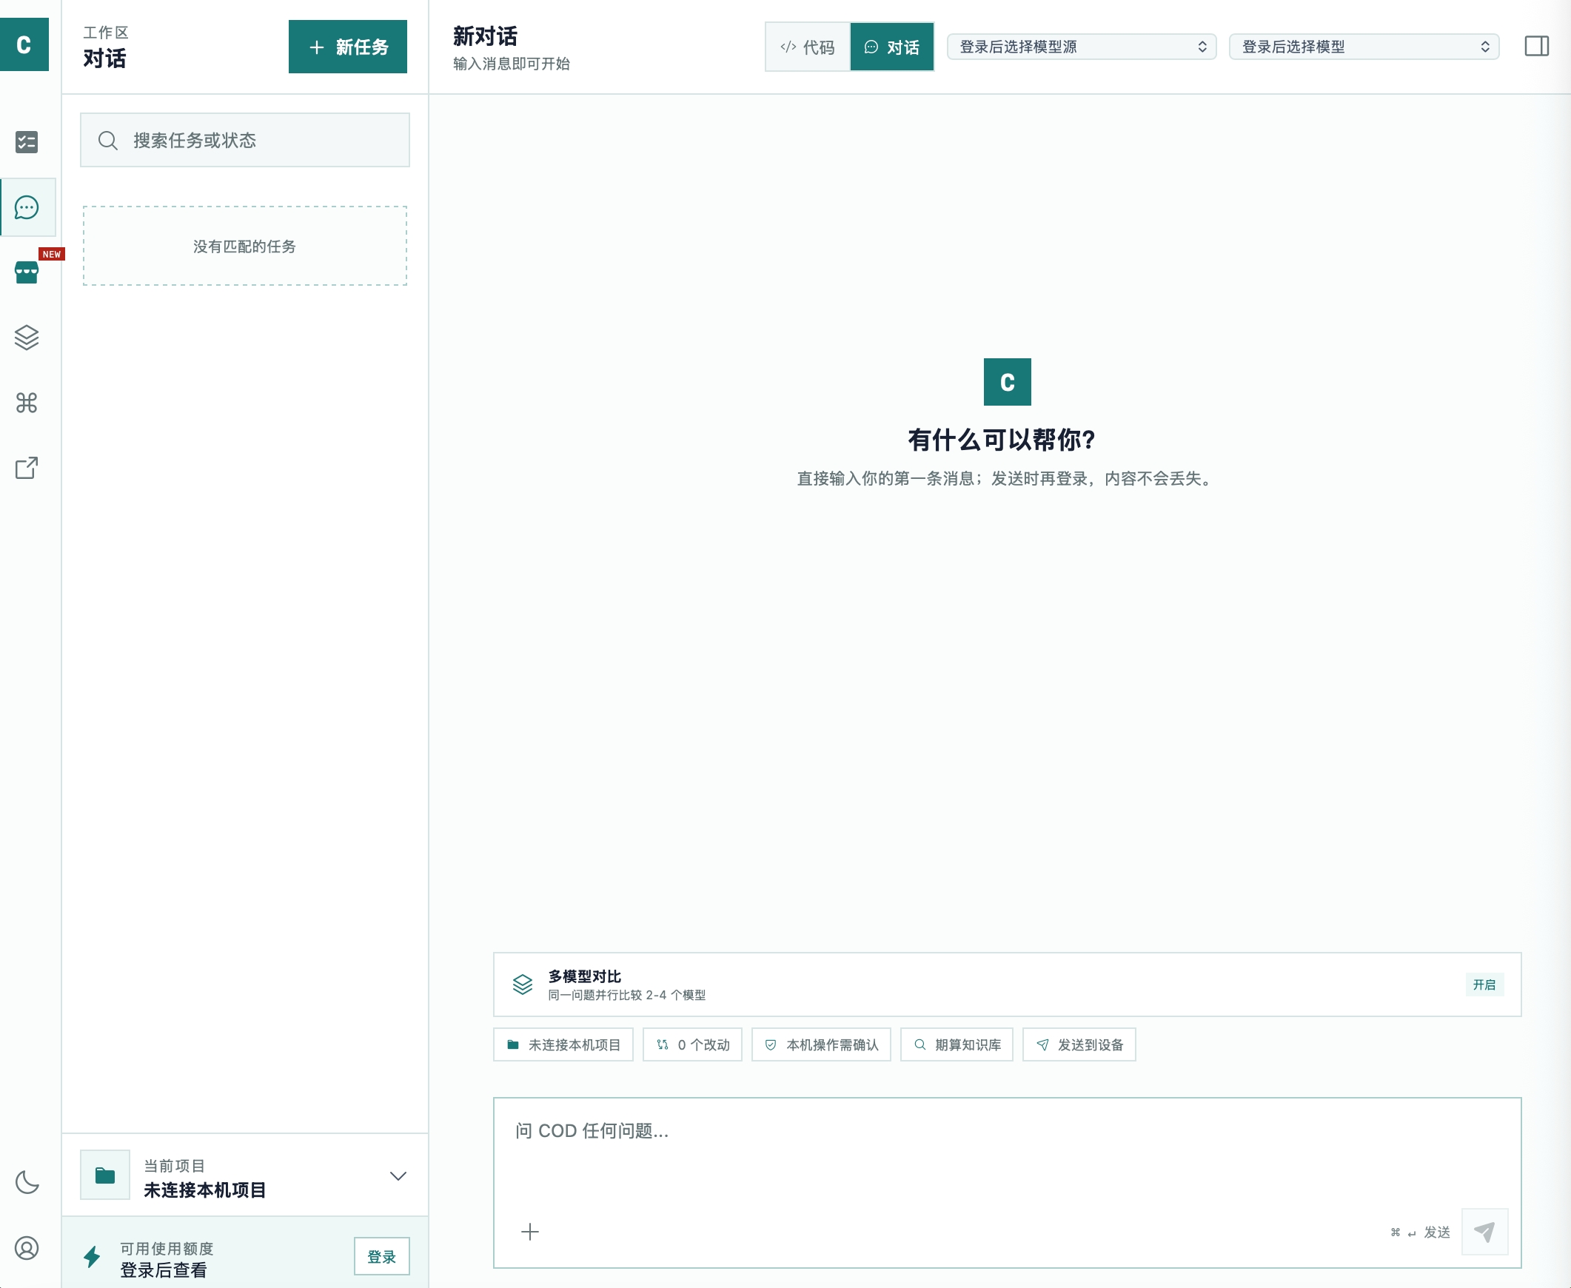
Task: Click the folder icon beside current project
Action: (x=104, y=1175)
